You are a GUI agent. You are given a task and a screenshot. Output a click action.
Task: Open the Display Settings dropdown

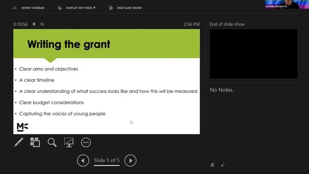(81, 8)
